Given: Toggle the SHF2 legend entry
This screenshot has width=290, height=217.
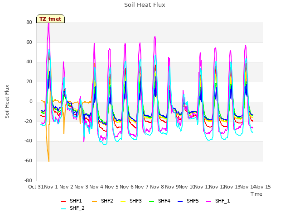Looking at the screenshot, I should coord(102,201).
